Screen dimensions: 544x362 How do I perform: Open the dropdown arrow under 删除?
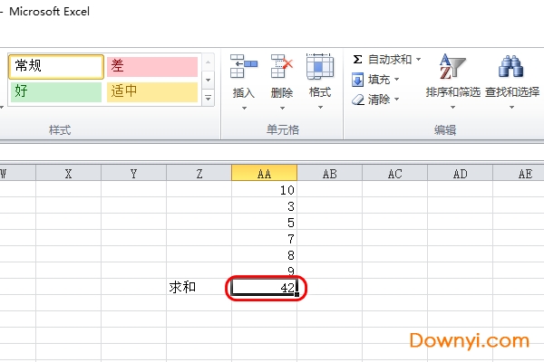click(x=282, y=109)
